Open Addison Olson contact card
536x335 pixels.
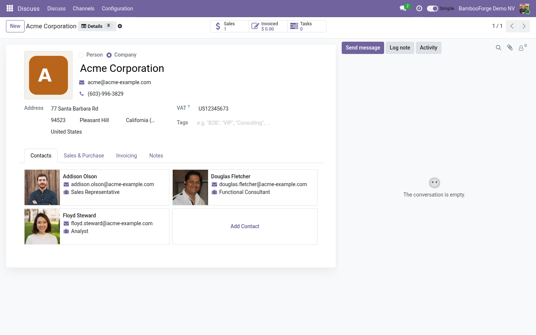click(97, 187)
